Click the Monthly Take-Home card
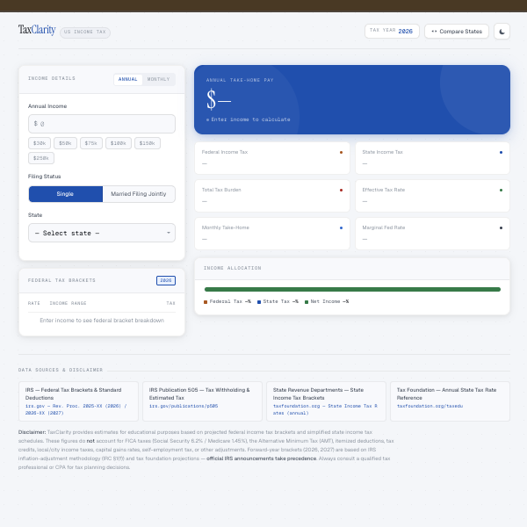 272,234
